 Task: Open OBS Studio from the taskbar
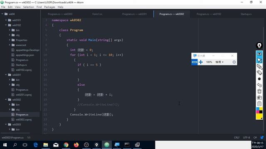pyautogui.click(x=86, y=145)
